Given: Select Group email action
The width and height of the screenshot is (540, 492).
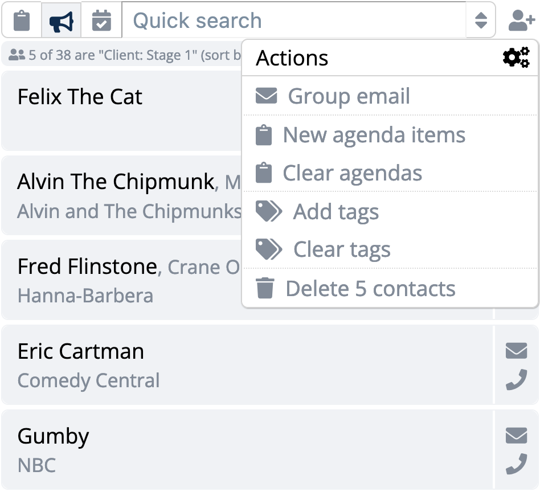Looking at the screenshot, I should 390,96.
